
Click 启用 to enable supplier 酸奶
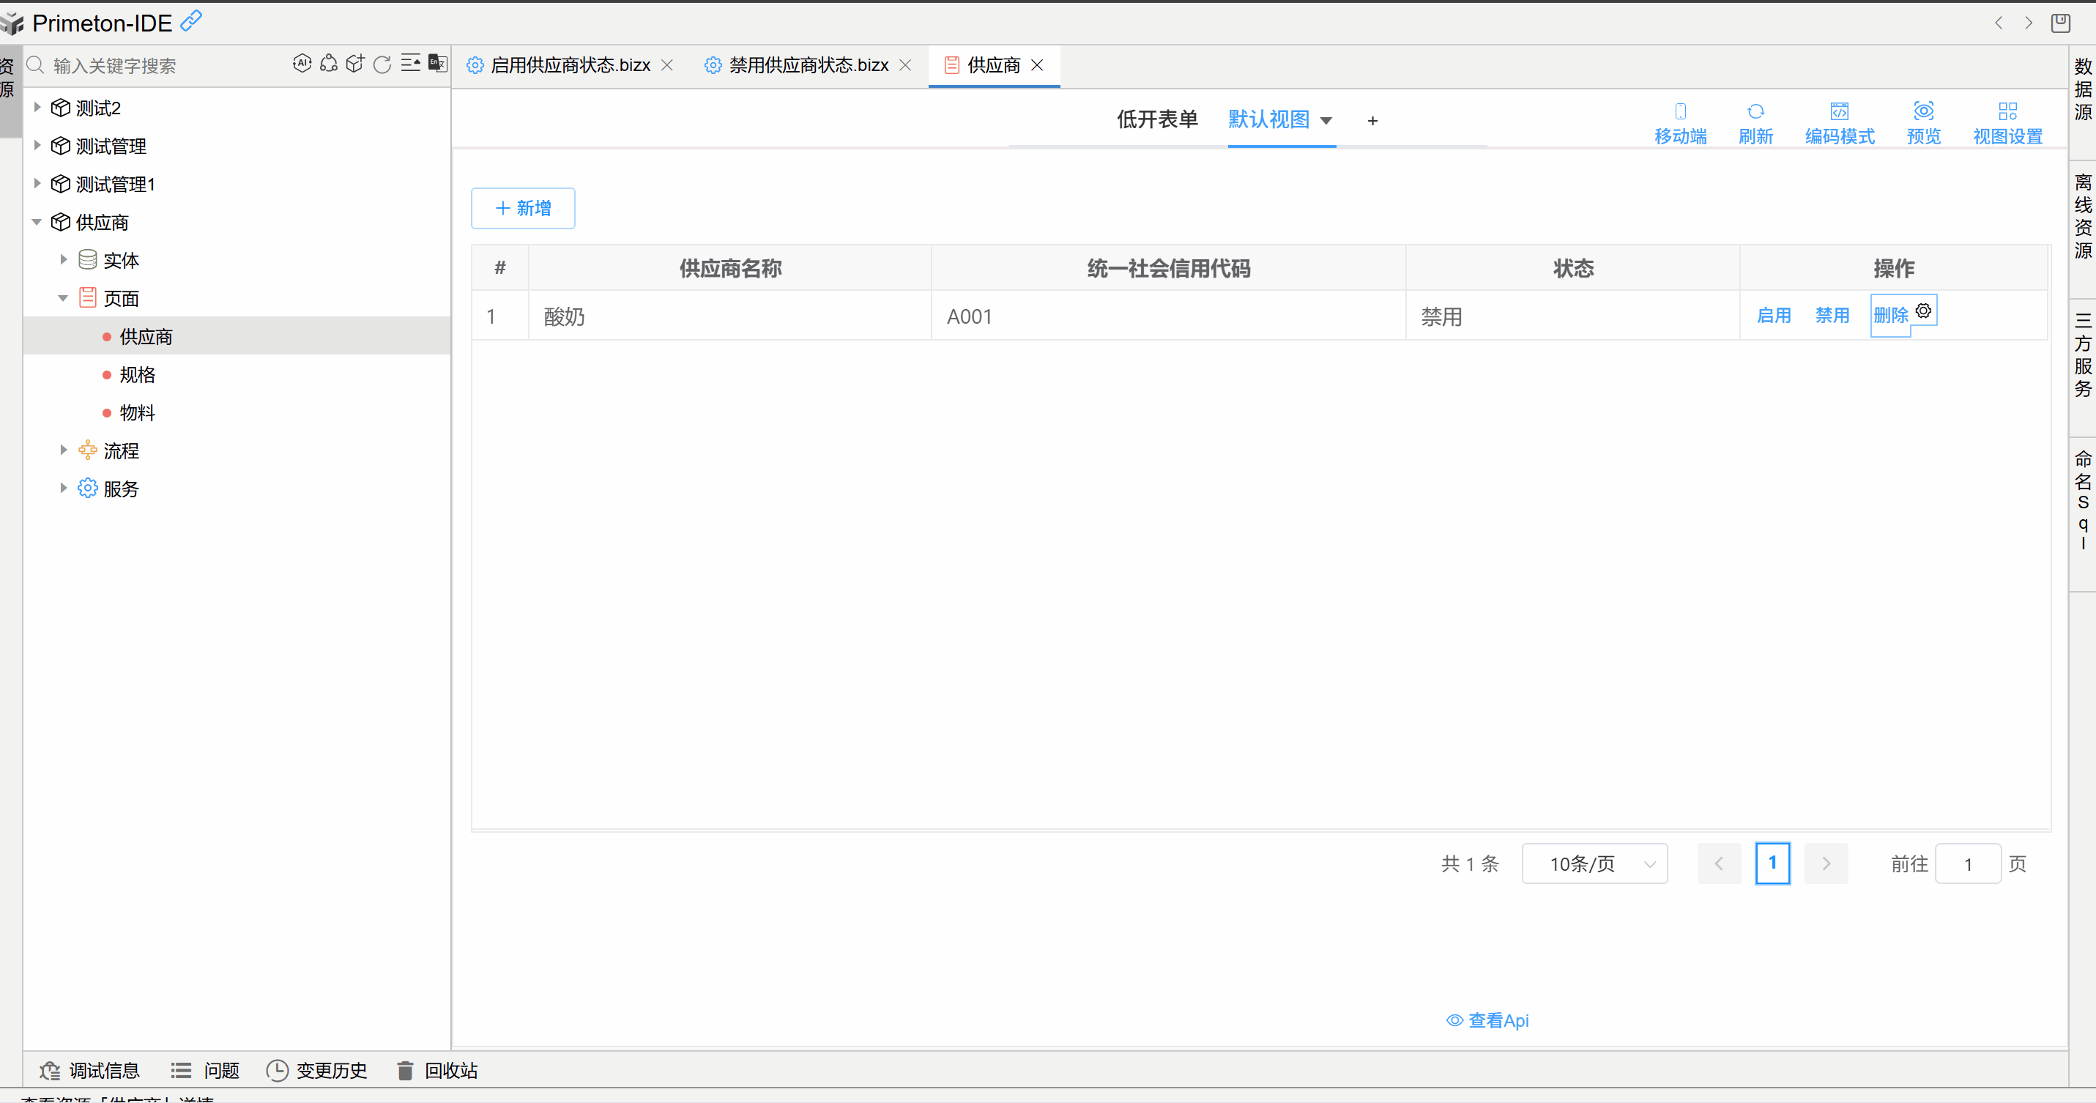pos(1774,316)
